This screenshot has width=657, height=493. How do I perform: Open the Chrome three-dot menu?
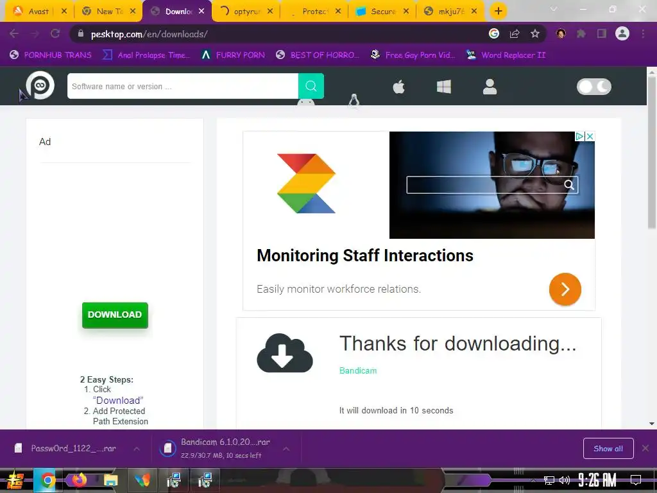click(x=643, y=33)
